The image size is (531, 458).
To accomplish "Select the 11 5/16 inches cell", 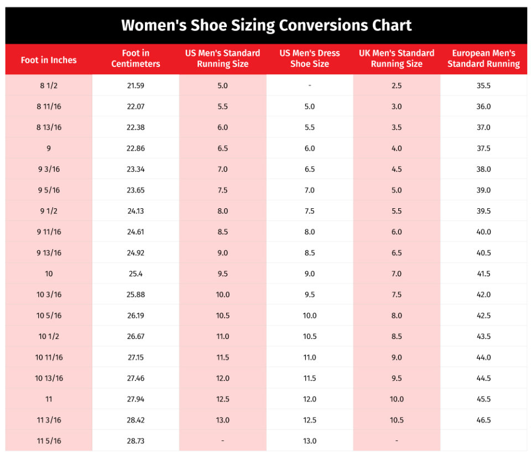I will [49, 441].
